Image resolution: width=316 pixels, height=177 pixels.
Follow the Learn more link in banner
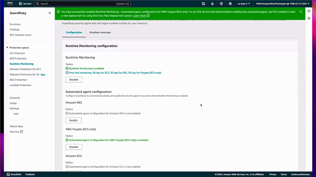click(140, 16)
